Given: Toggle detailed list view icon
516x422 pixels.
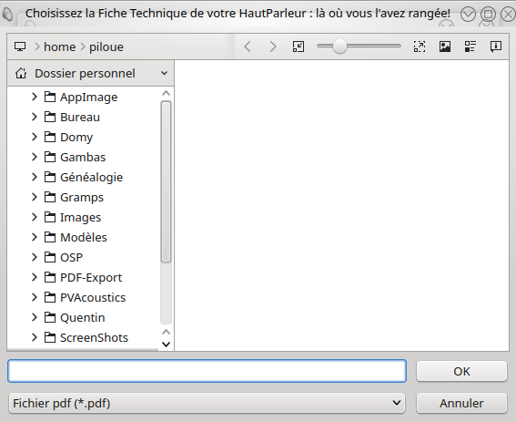Looking at the screenshot, I should (x=470, y=46).
